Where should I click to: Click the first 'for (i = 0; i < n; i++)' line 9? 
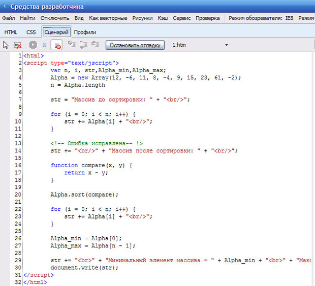[93, 114]
